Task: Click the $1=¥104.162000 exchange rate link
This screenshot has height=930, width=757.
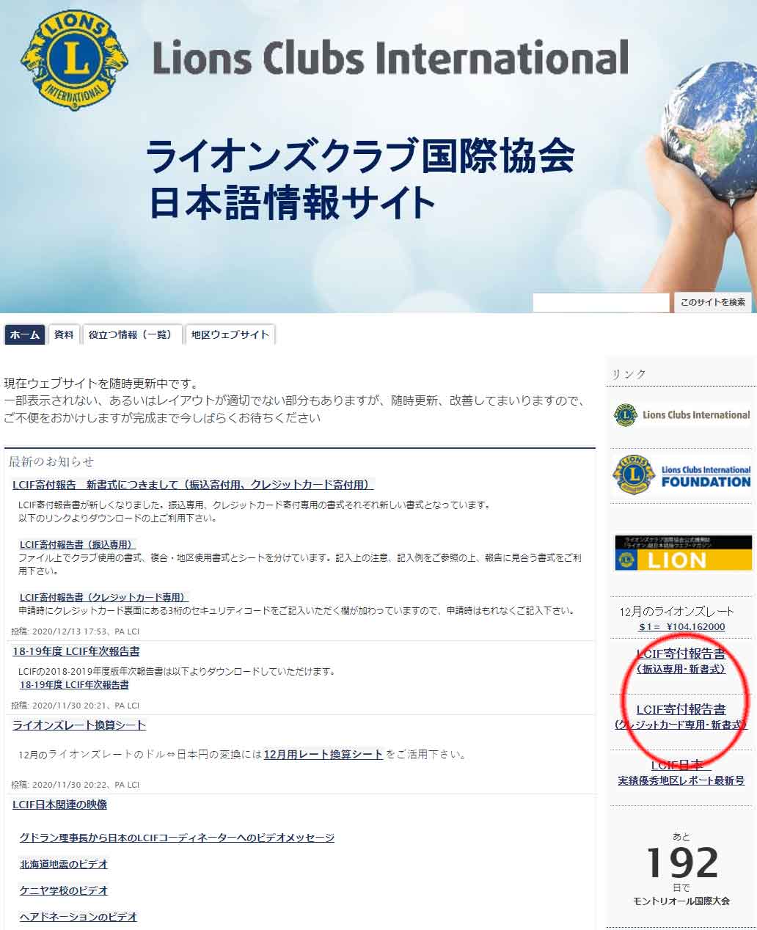Action: pos(681,627)
